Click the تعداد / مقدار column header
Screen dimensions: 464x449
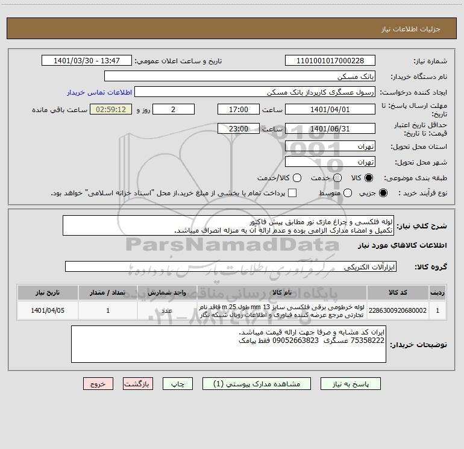click(108, 292)
